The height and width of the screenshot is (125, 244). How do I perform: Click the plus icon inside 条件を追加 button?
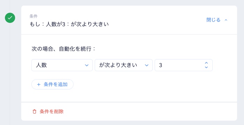pos(39,84)
